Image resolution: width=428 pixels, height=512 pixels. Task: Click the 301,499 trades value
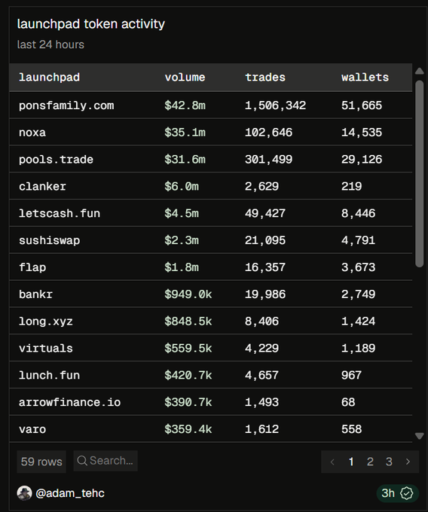point(268,160)
